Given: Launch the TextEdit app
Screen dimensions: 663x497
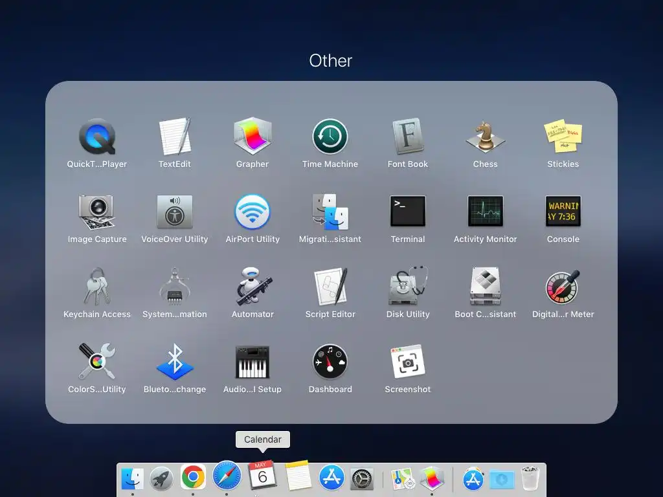Looking at the screenshot, I should click(x=175, y=137).
